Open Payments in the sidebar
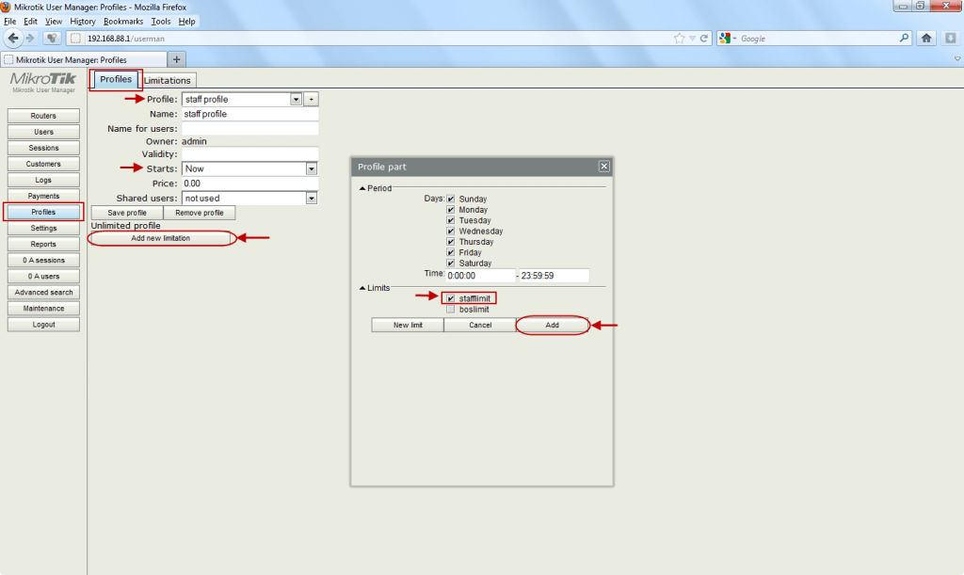 click(43, 196)
